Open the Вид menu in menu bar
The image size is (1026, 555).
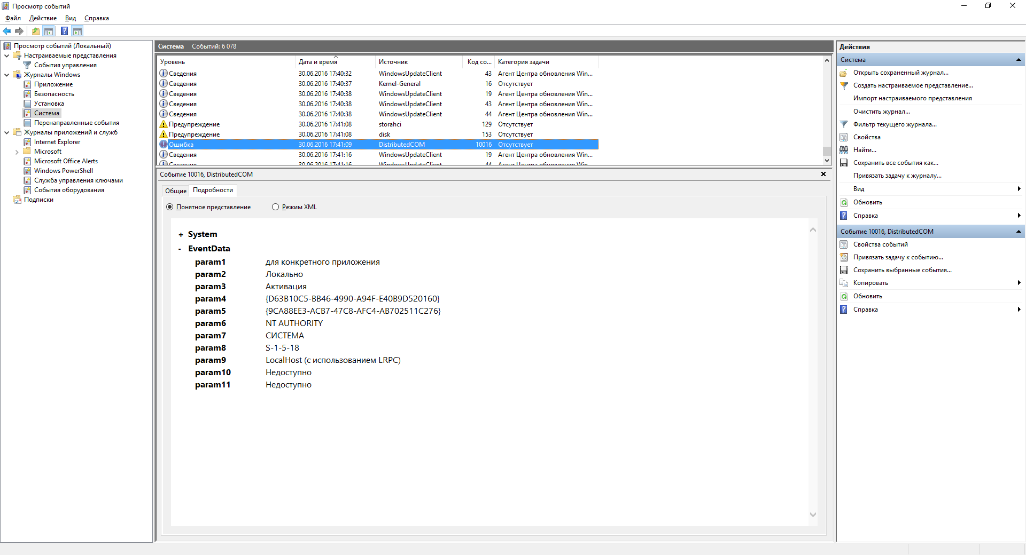71,18
